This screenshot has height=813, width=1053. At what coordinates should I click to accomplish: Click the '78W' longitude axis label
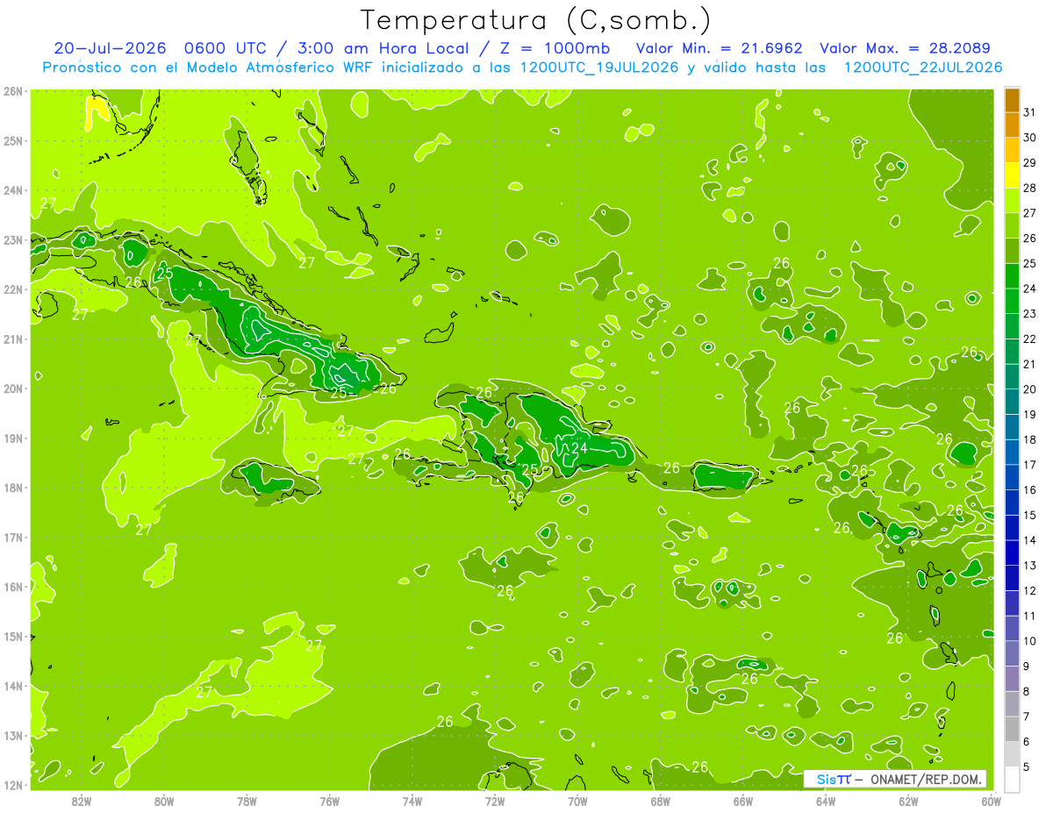247,801
